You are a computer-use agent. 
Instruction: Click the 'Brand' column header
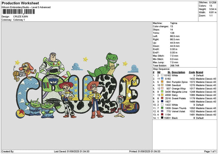tap(199, 72)
